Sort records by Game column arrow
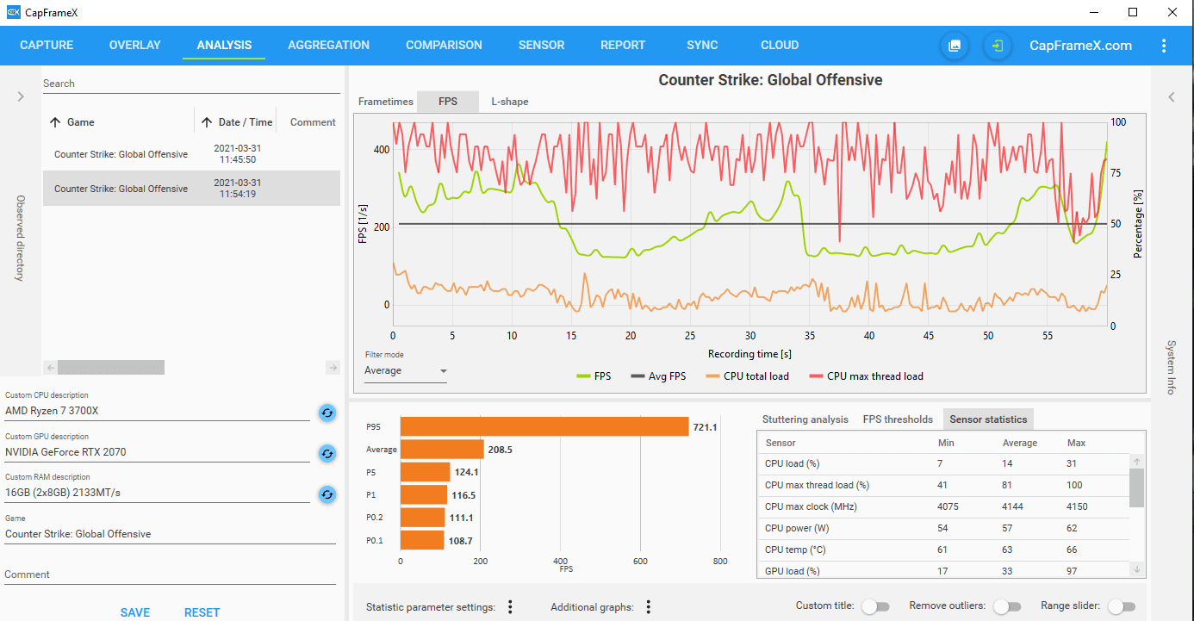Image resolution: width=1194 pixels, height=621 pixels. [x=55, y=122]
